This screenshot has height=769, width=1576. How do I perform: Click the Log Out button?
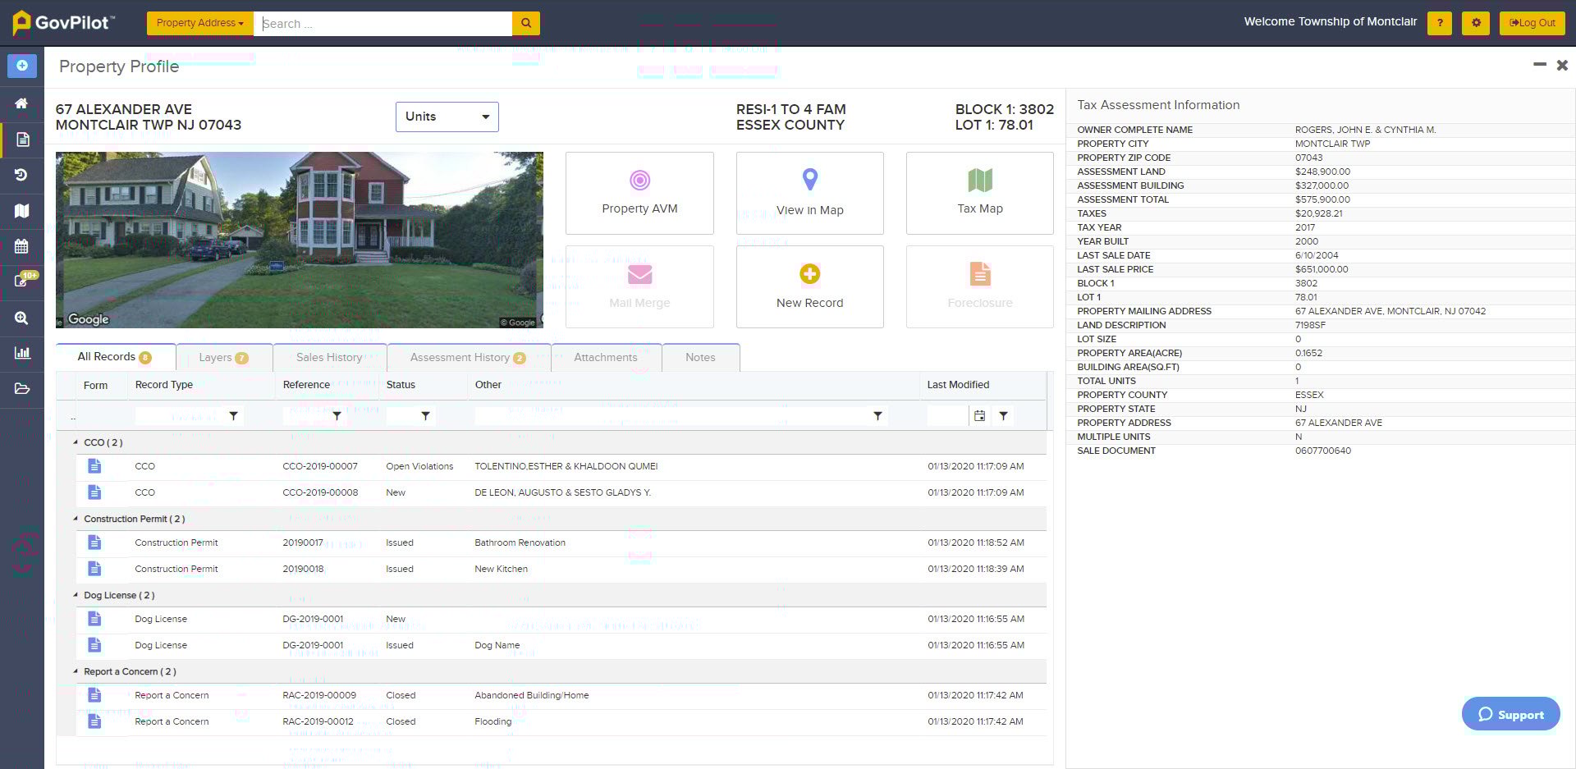[1532, 23]
